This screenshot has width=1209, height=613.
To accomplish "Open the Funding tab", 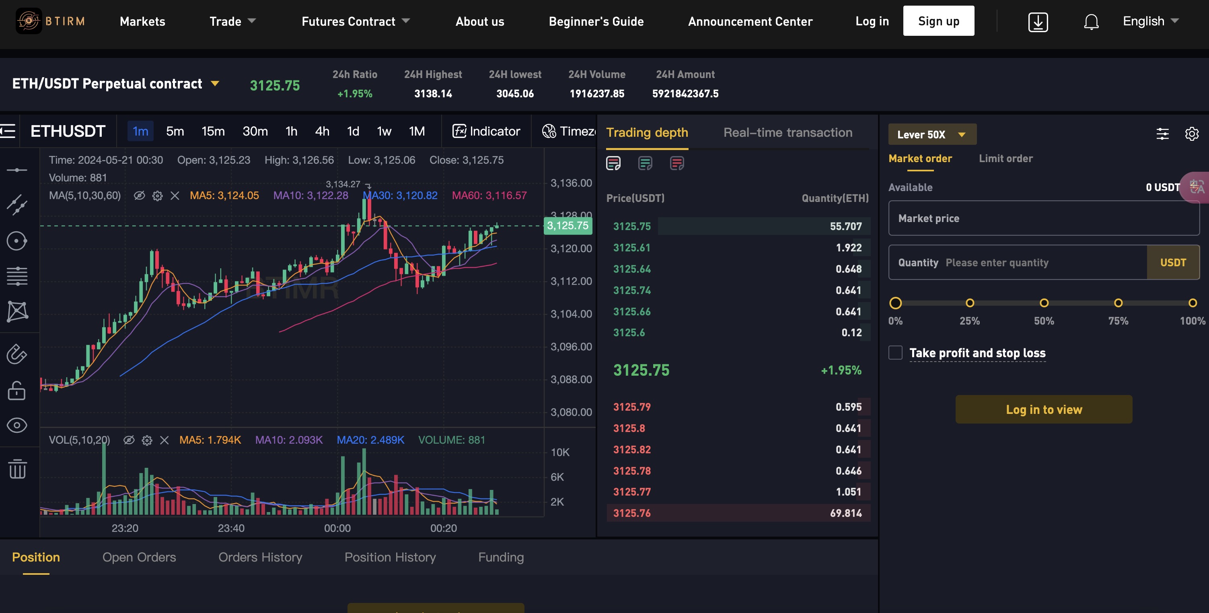I will point(501,557).
